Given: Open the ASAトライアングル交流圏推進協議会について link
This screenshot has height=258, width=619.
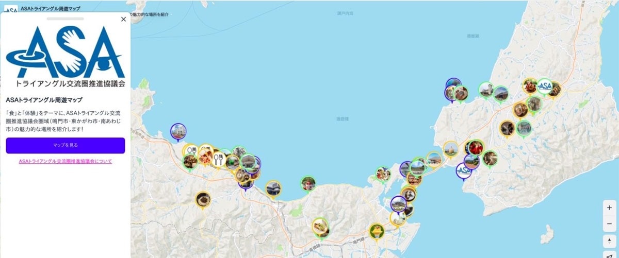Looking at the screenshot, I should (66, 161).
